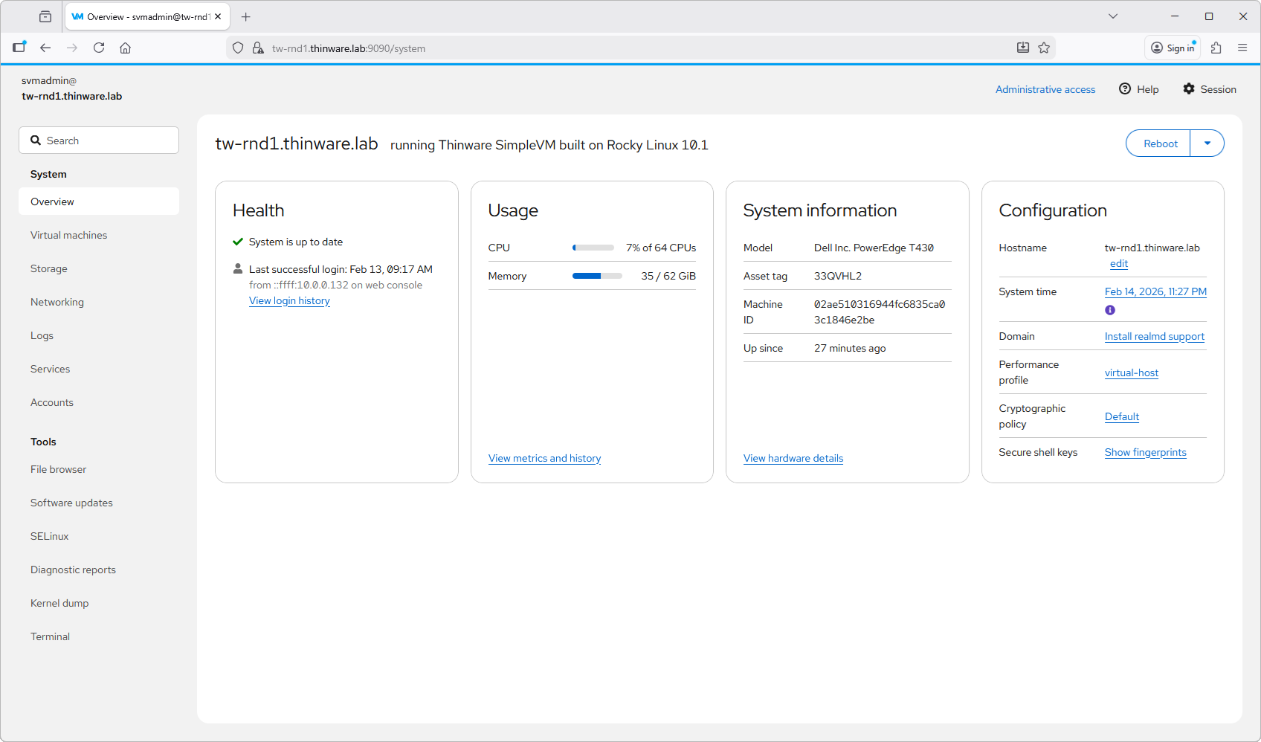The height and width of the screenshot is (742, 1261).
Task: Click the Memory usage progress bar
Action: point(597,276)
